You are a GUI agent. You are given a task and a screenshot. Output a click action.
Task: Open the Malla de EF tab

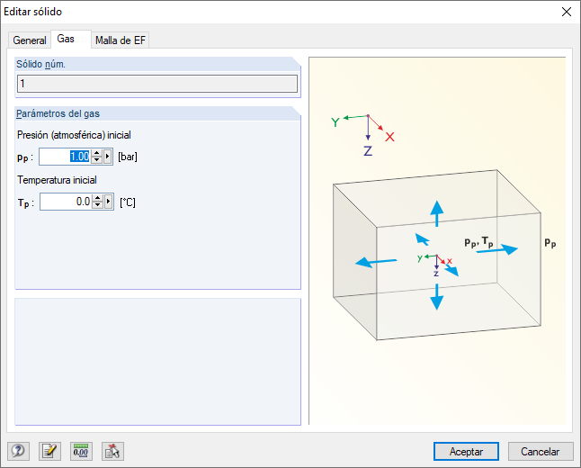pyautogui.click(x=120, y=40)
